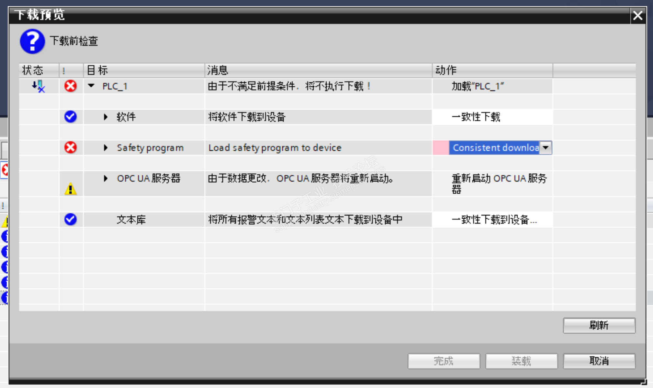This screenshot has width=653, height=388.
Task: Close the 下载预览 dialog window
Action: 637,15
